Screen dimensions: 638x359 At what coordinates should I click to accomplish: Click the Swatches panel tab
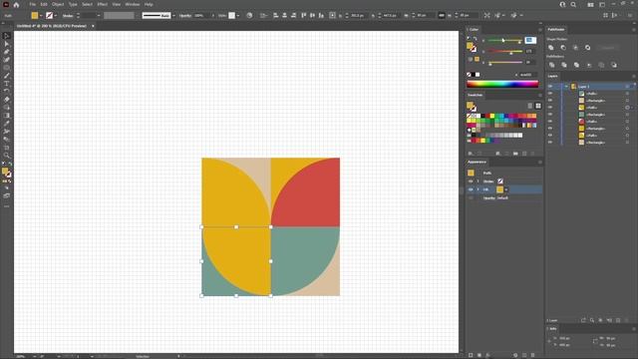(x=476, y=95)
